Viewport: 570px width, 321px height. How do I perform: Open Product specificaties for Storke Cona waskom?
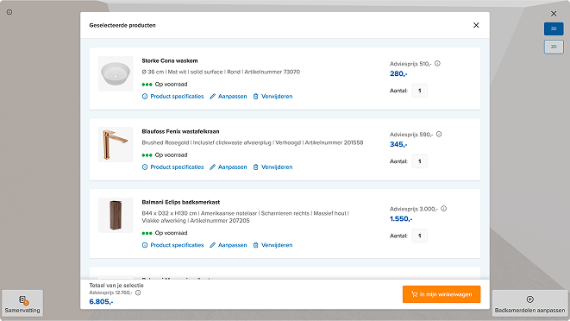tap(172, 97)
